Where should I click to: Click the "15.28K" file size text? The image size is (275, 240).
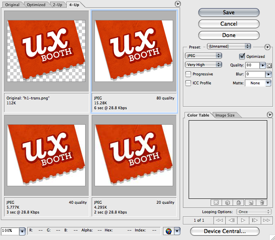[x=100, y=103]
